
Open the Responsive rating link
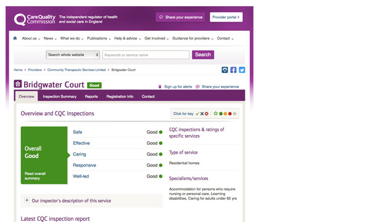coord(84,165)
